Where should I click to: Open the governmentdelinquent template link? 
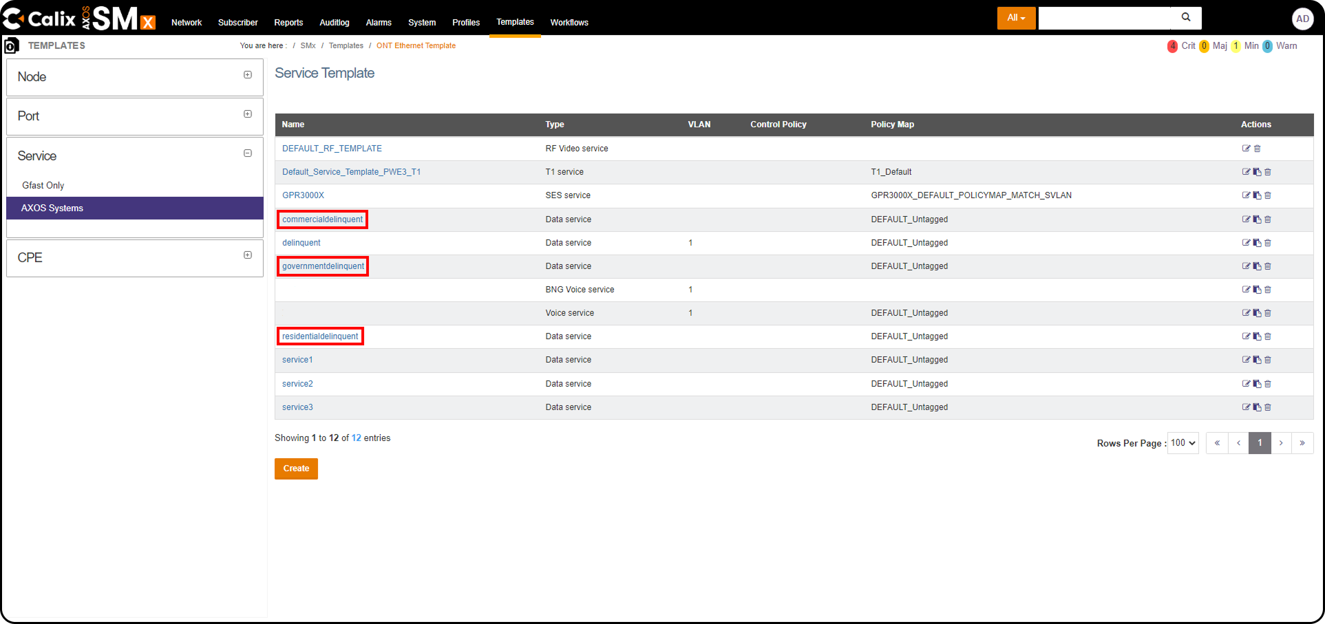pos(323,266)
